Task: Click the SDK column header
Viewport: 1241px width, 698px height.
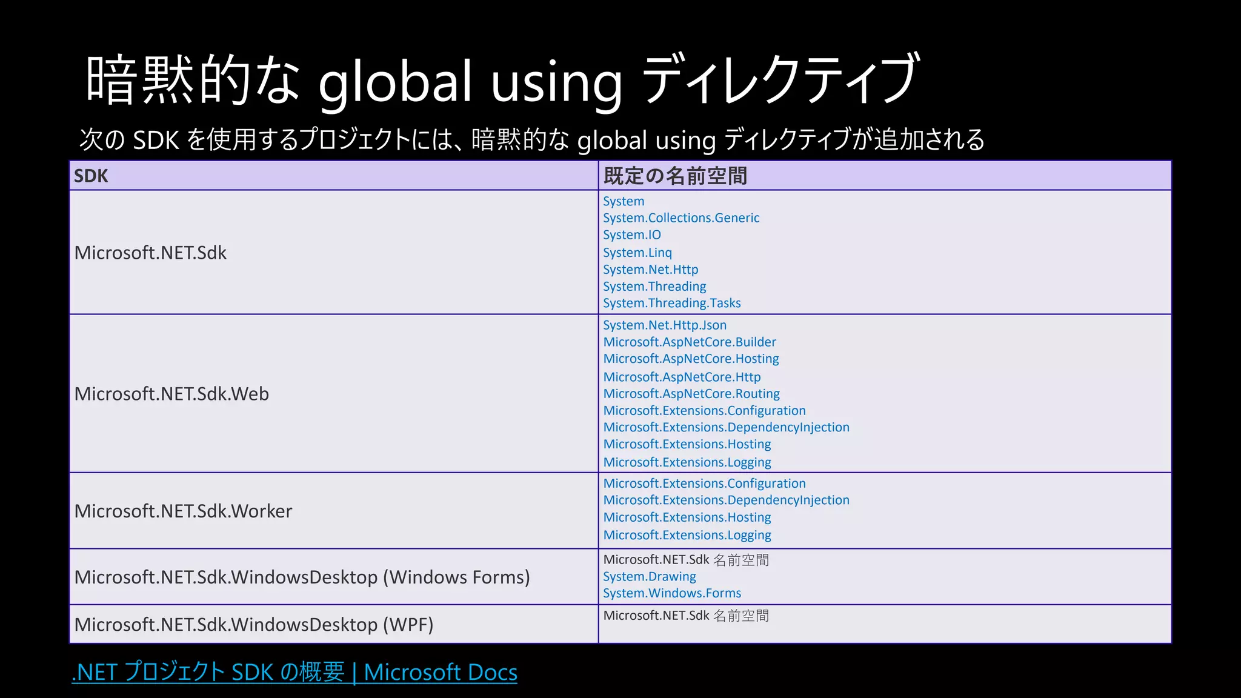Action: click(334, 176)
